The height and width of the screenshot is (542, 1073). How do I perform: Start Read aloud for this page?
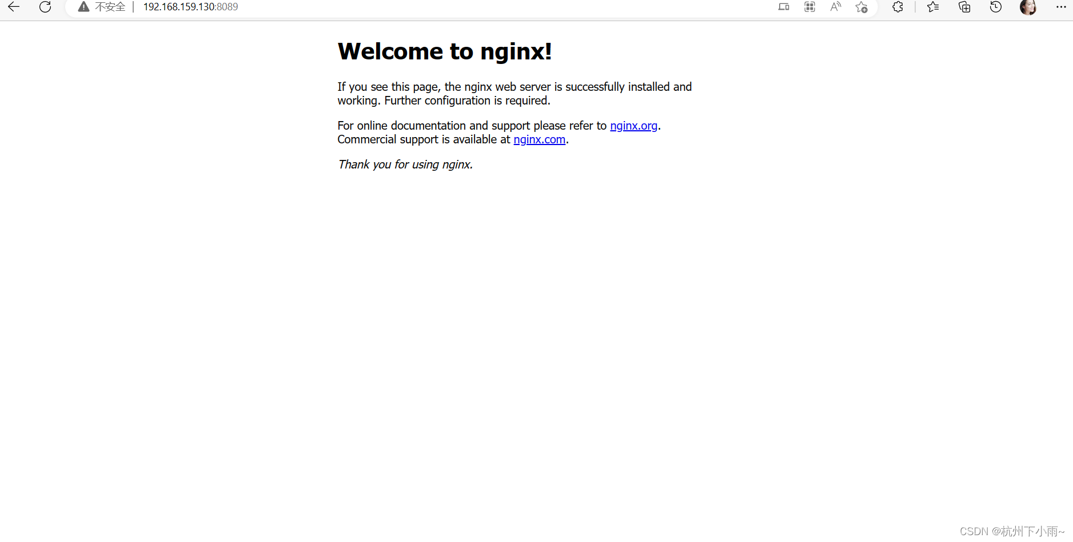836,7
